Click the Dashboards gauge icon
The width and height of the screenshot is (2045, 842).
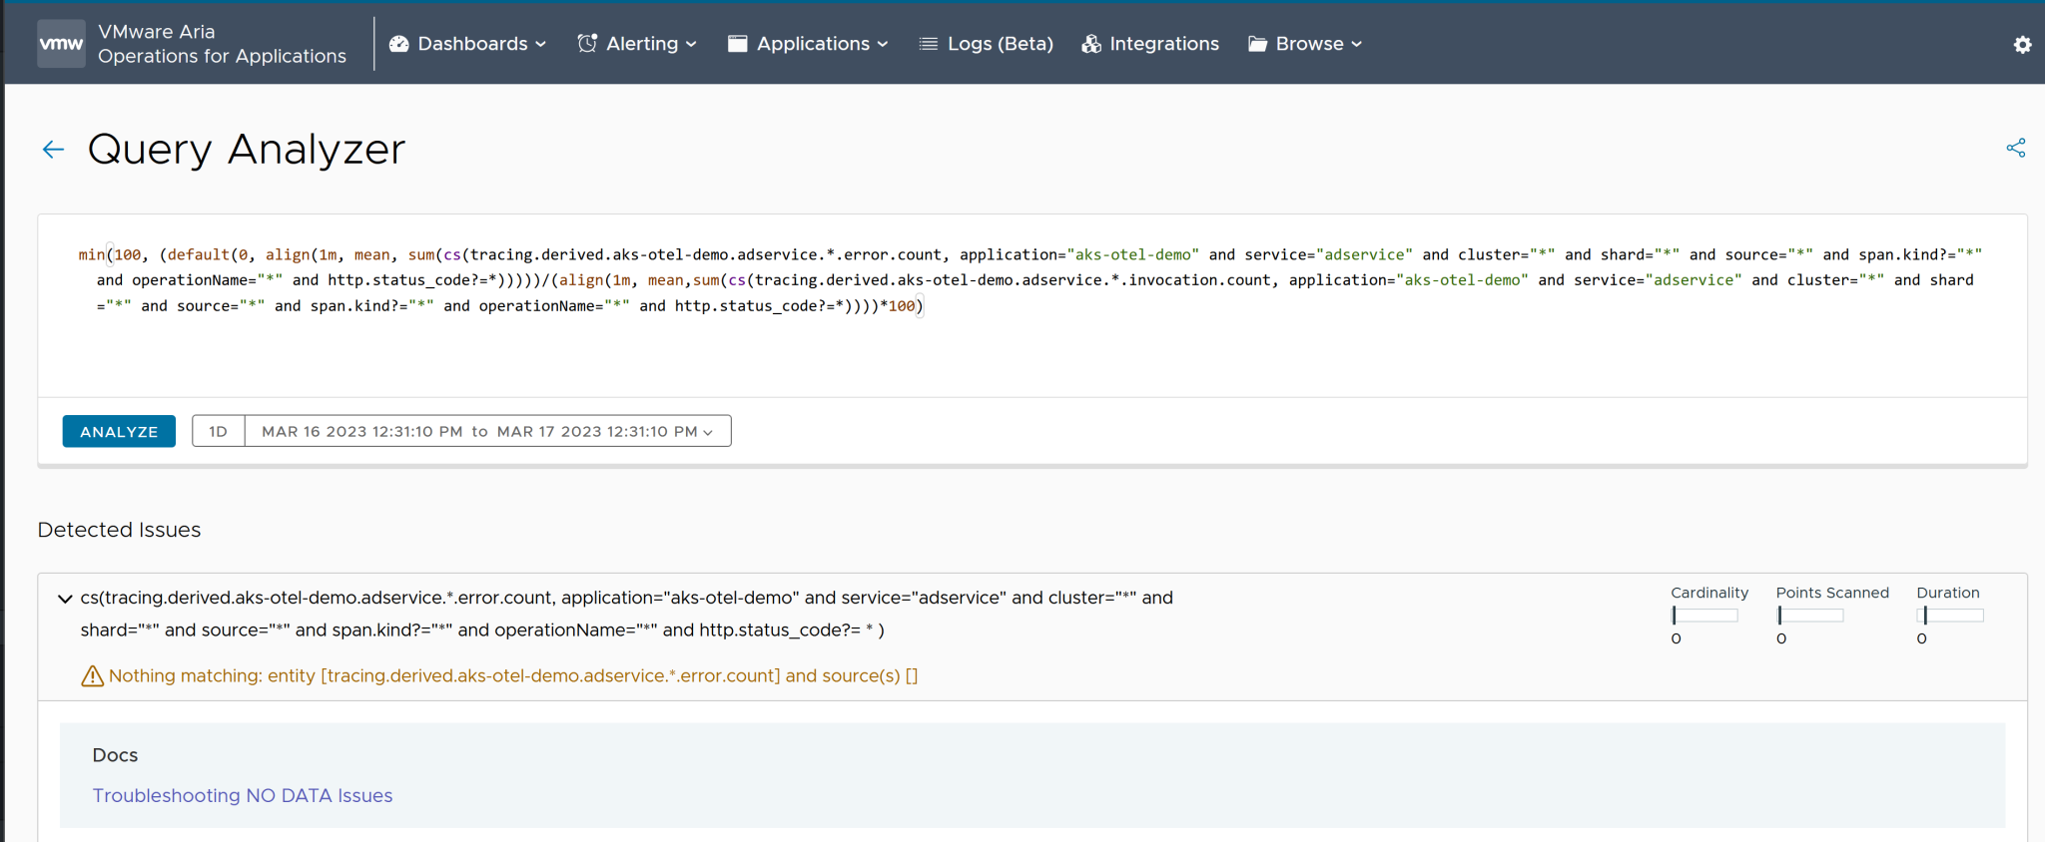click(398, 44)
